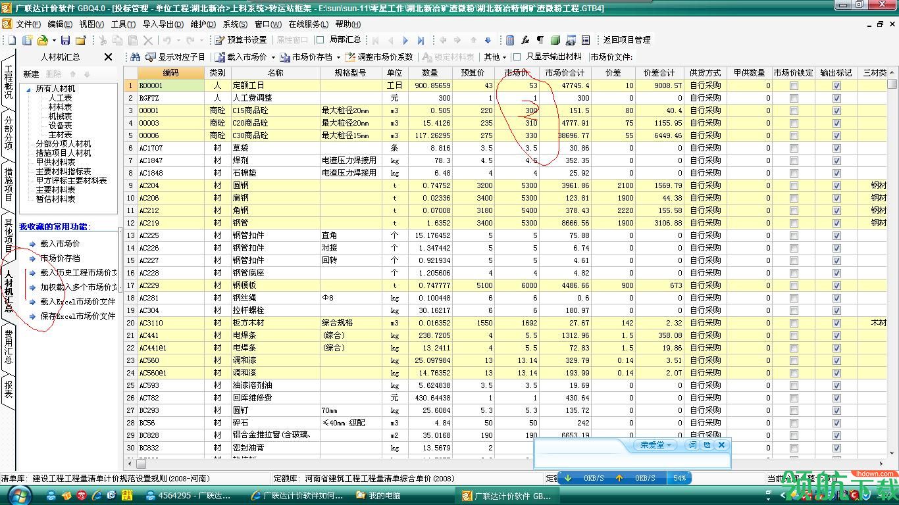Screen dimensions: 899x505
Task: Click the 调整市场价系数 button
Action: [x=380, y=57]
